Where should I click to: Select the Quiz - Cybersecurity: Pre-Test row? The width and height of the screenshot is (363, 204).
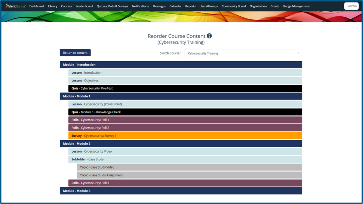pos(185,88)
